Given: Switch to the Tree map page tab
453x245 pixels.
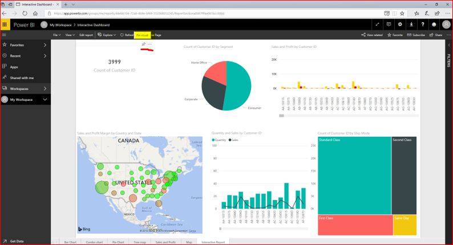Looking at the screenshot, I should point(140,242).
